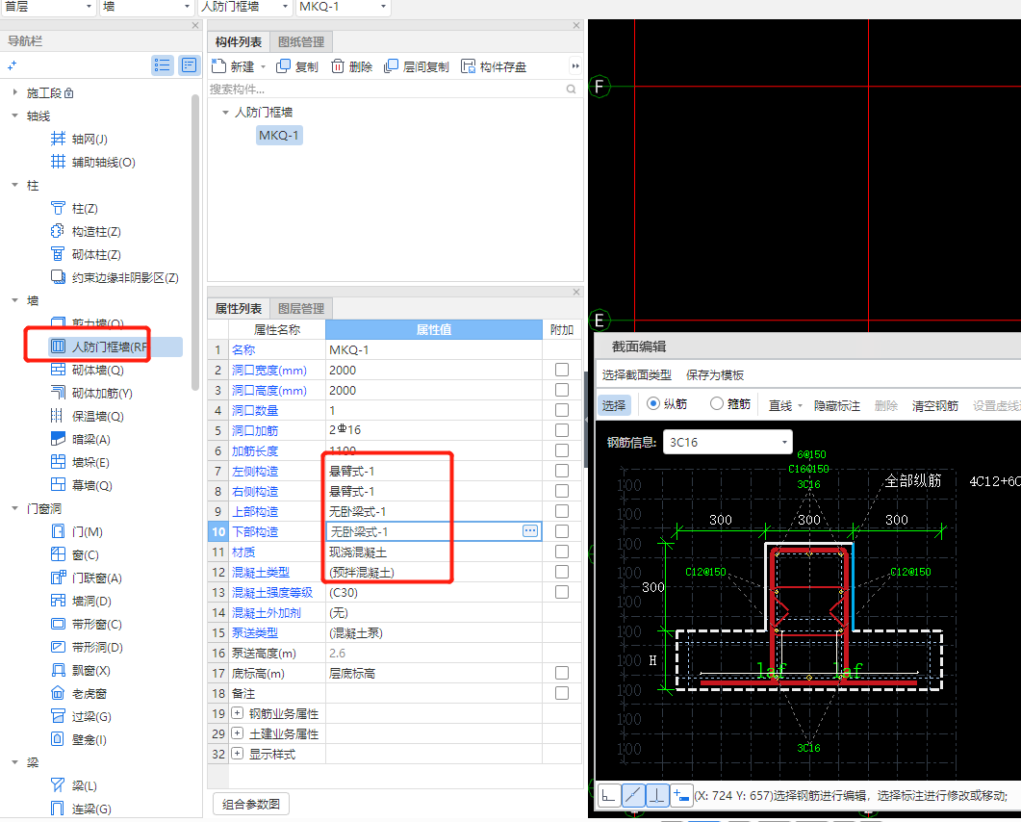Screen dimensions: 1021x822
Task: Expand 施工段 tree node
Action: click(15, 92)
